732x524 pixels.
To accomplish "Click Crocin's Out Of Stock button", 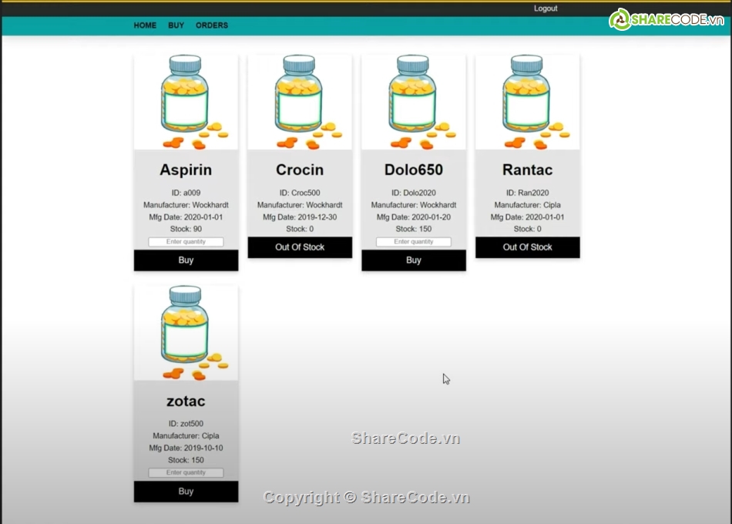I will (x=300, y=247).
